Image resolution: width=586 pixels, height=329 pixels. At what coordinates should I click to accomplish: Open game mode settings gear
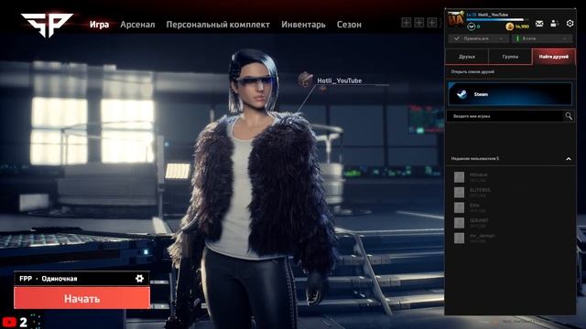tap(139, 278)
